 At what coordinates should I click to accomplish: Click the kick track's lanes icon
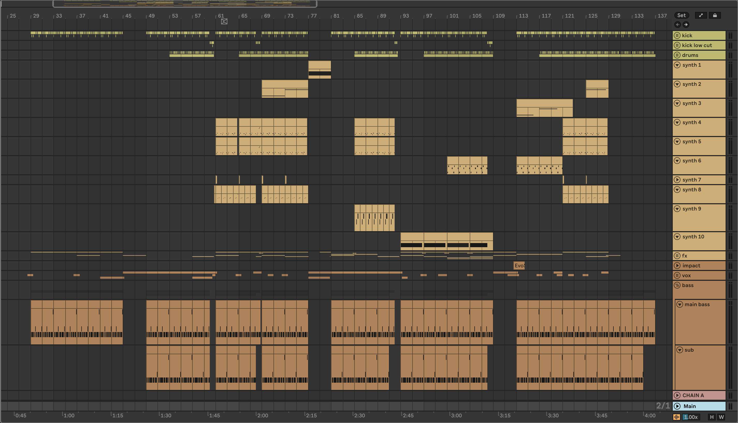[x=677, y=35]
